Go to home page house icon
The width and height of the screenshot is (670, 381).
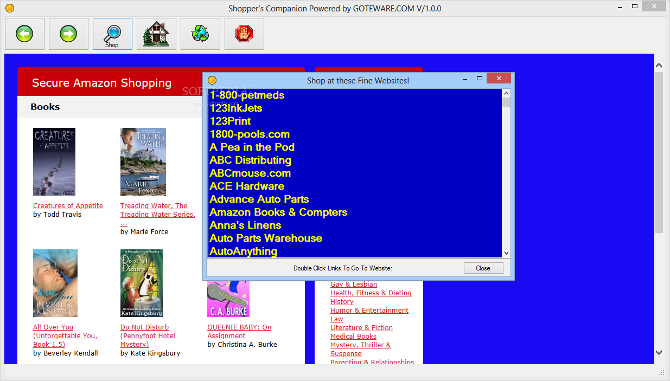[x=156, y=34]
